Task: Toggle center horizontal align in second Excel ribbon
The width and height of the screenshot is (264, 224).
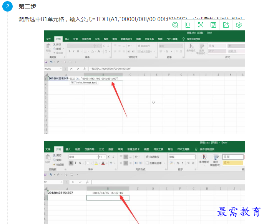Action: point(126,163)
